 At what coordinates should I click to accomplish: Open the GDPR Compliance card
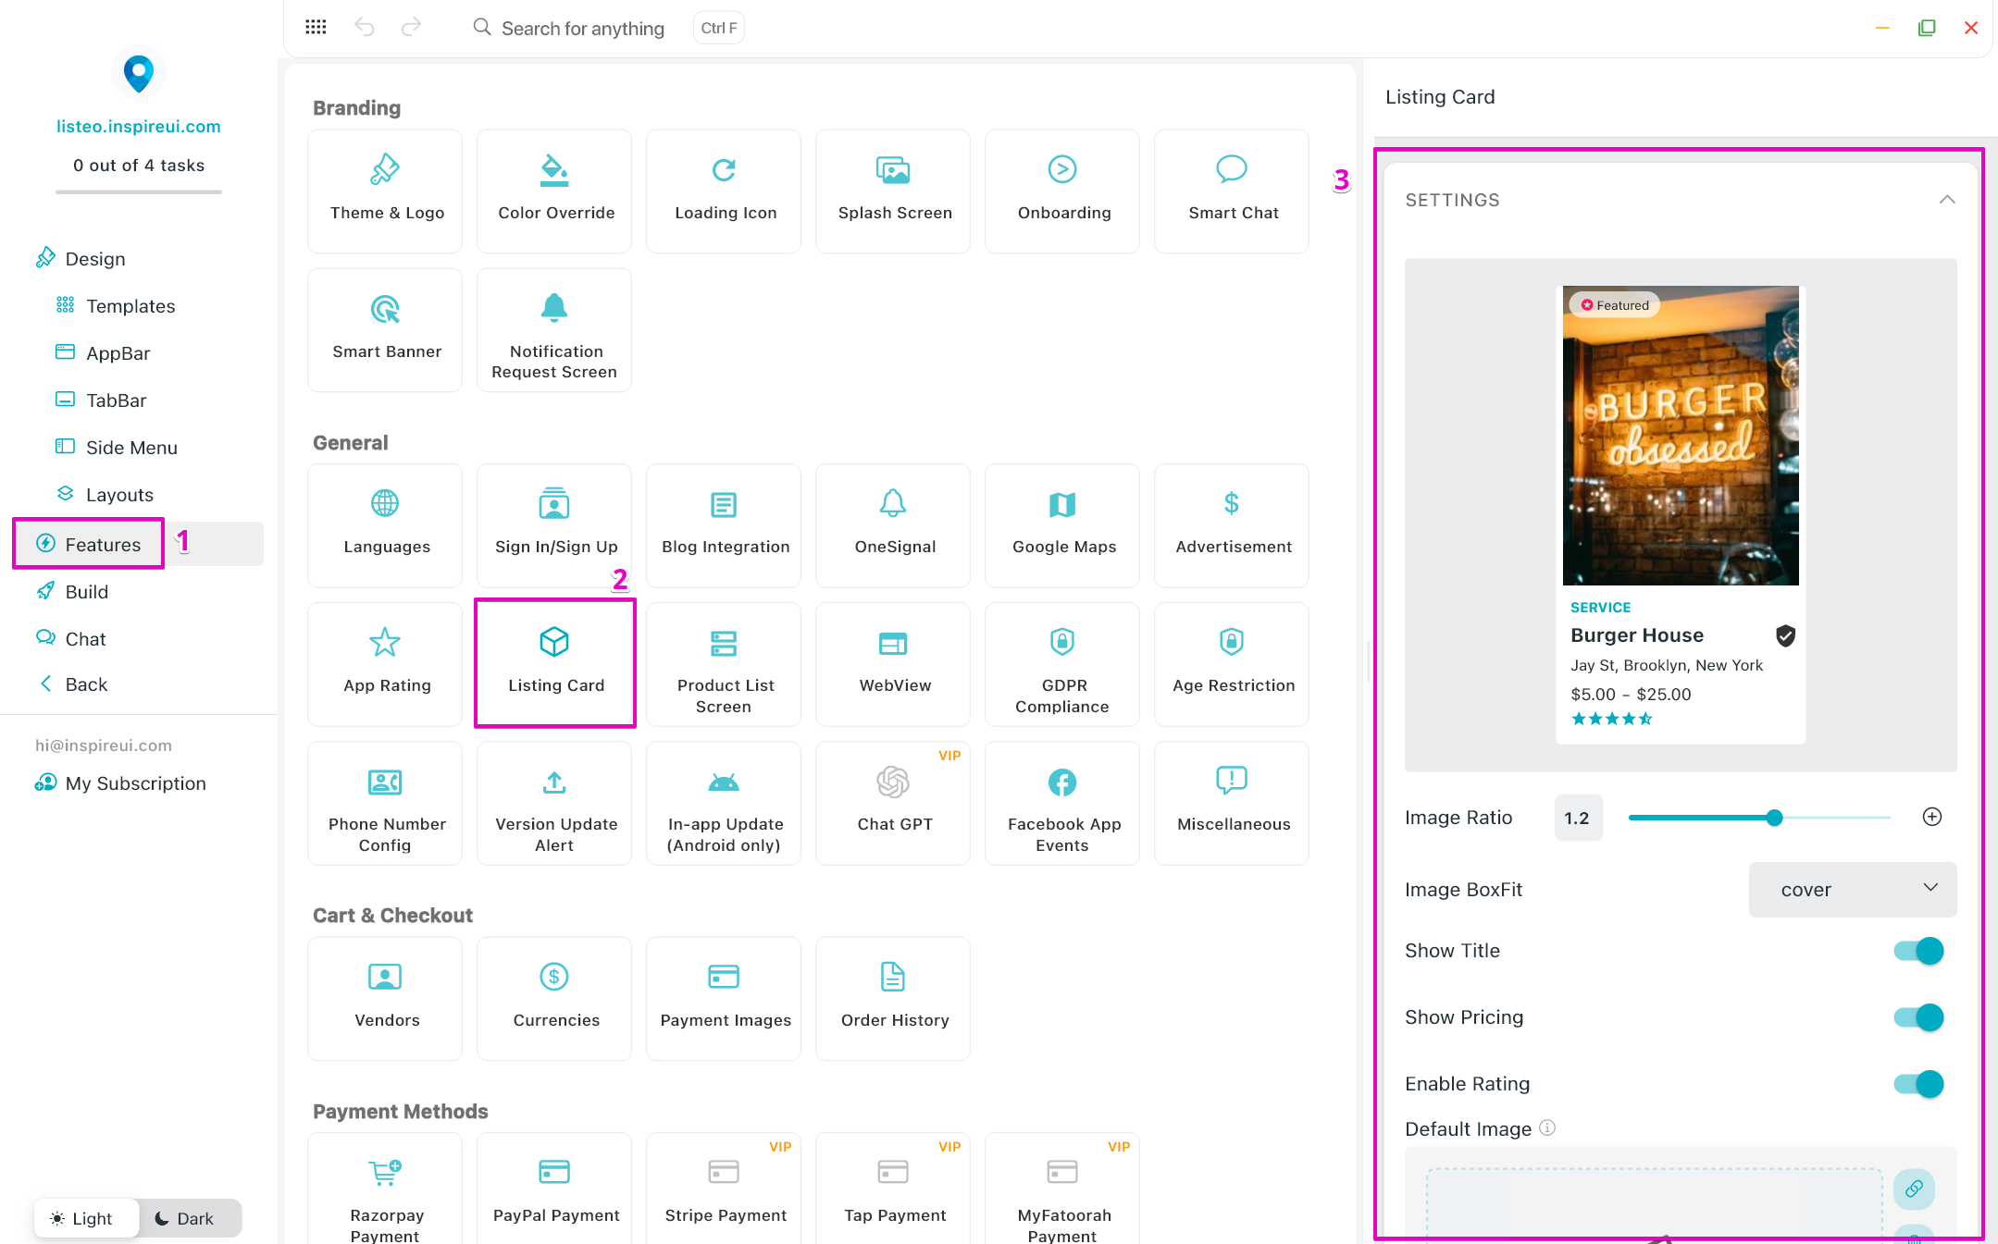click(x=1062, y=663)
